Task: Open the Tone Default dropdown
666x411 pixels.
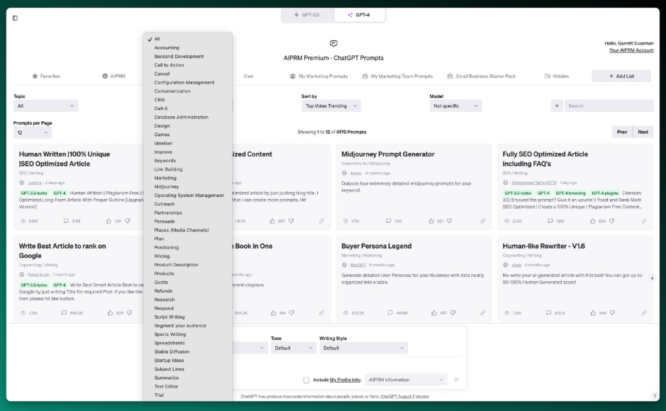Action: (x=294, y=348)
